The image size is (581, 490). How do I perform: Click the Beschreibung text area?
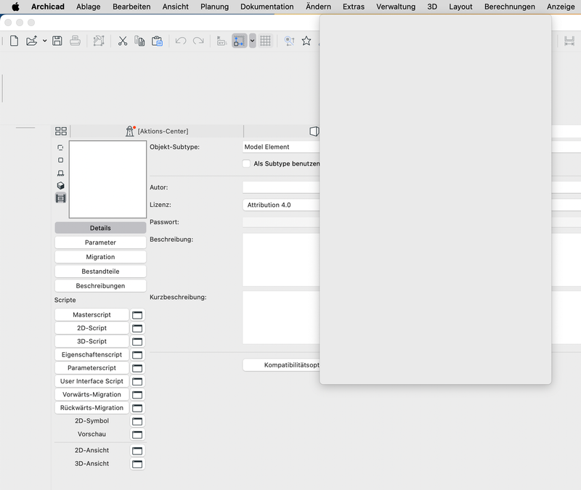pos(281,260)
